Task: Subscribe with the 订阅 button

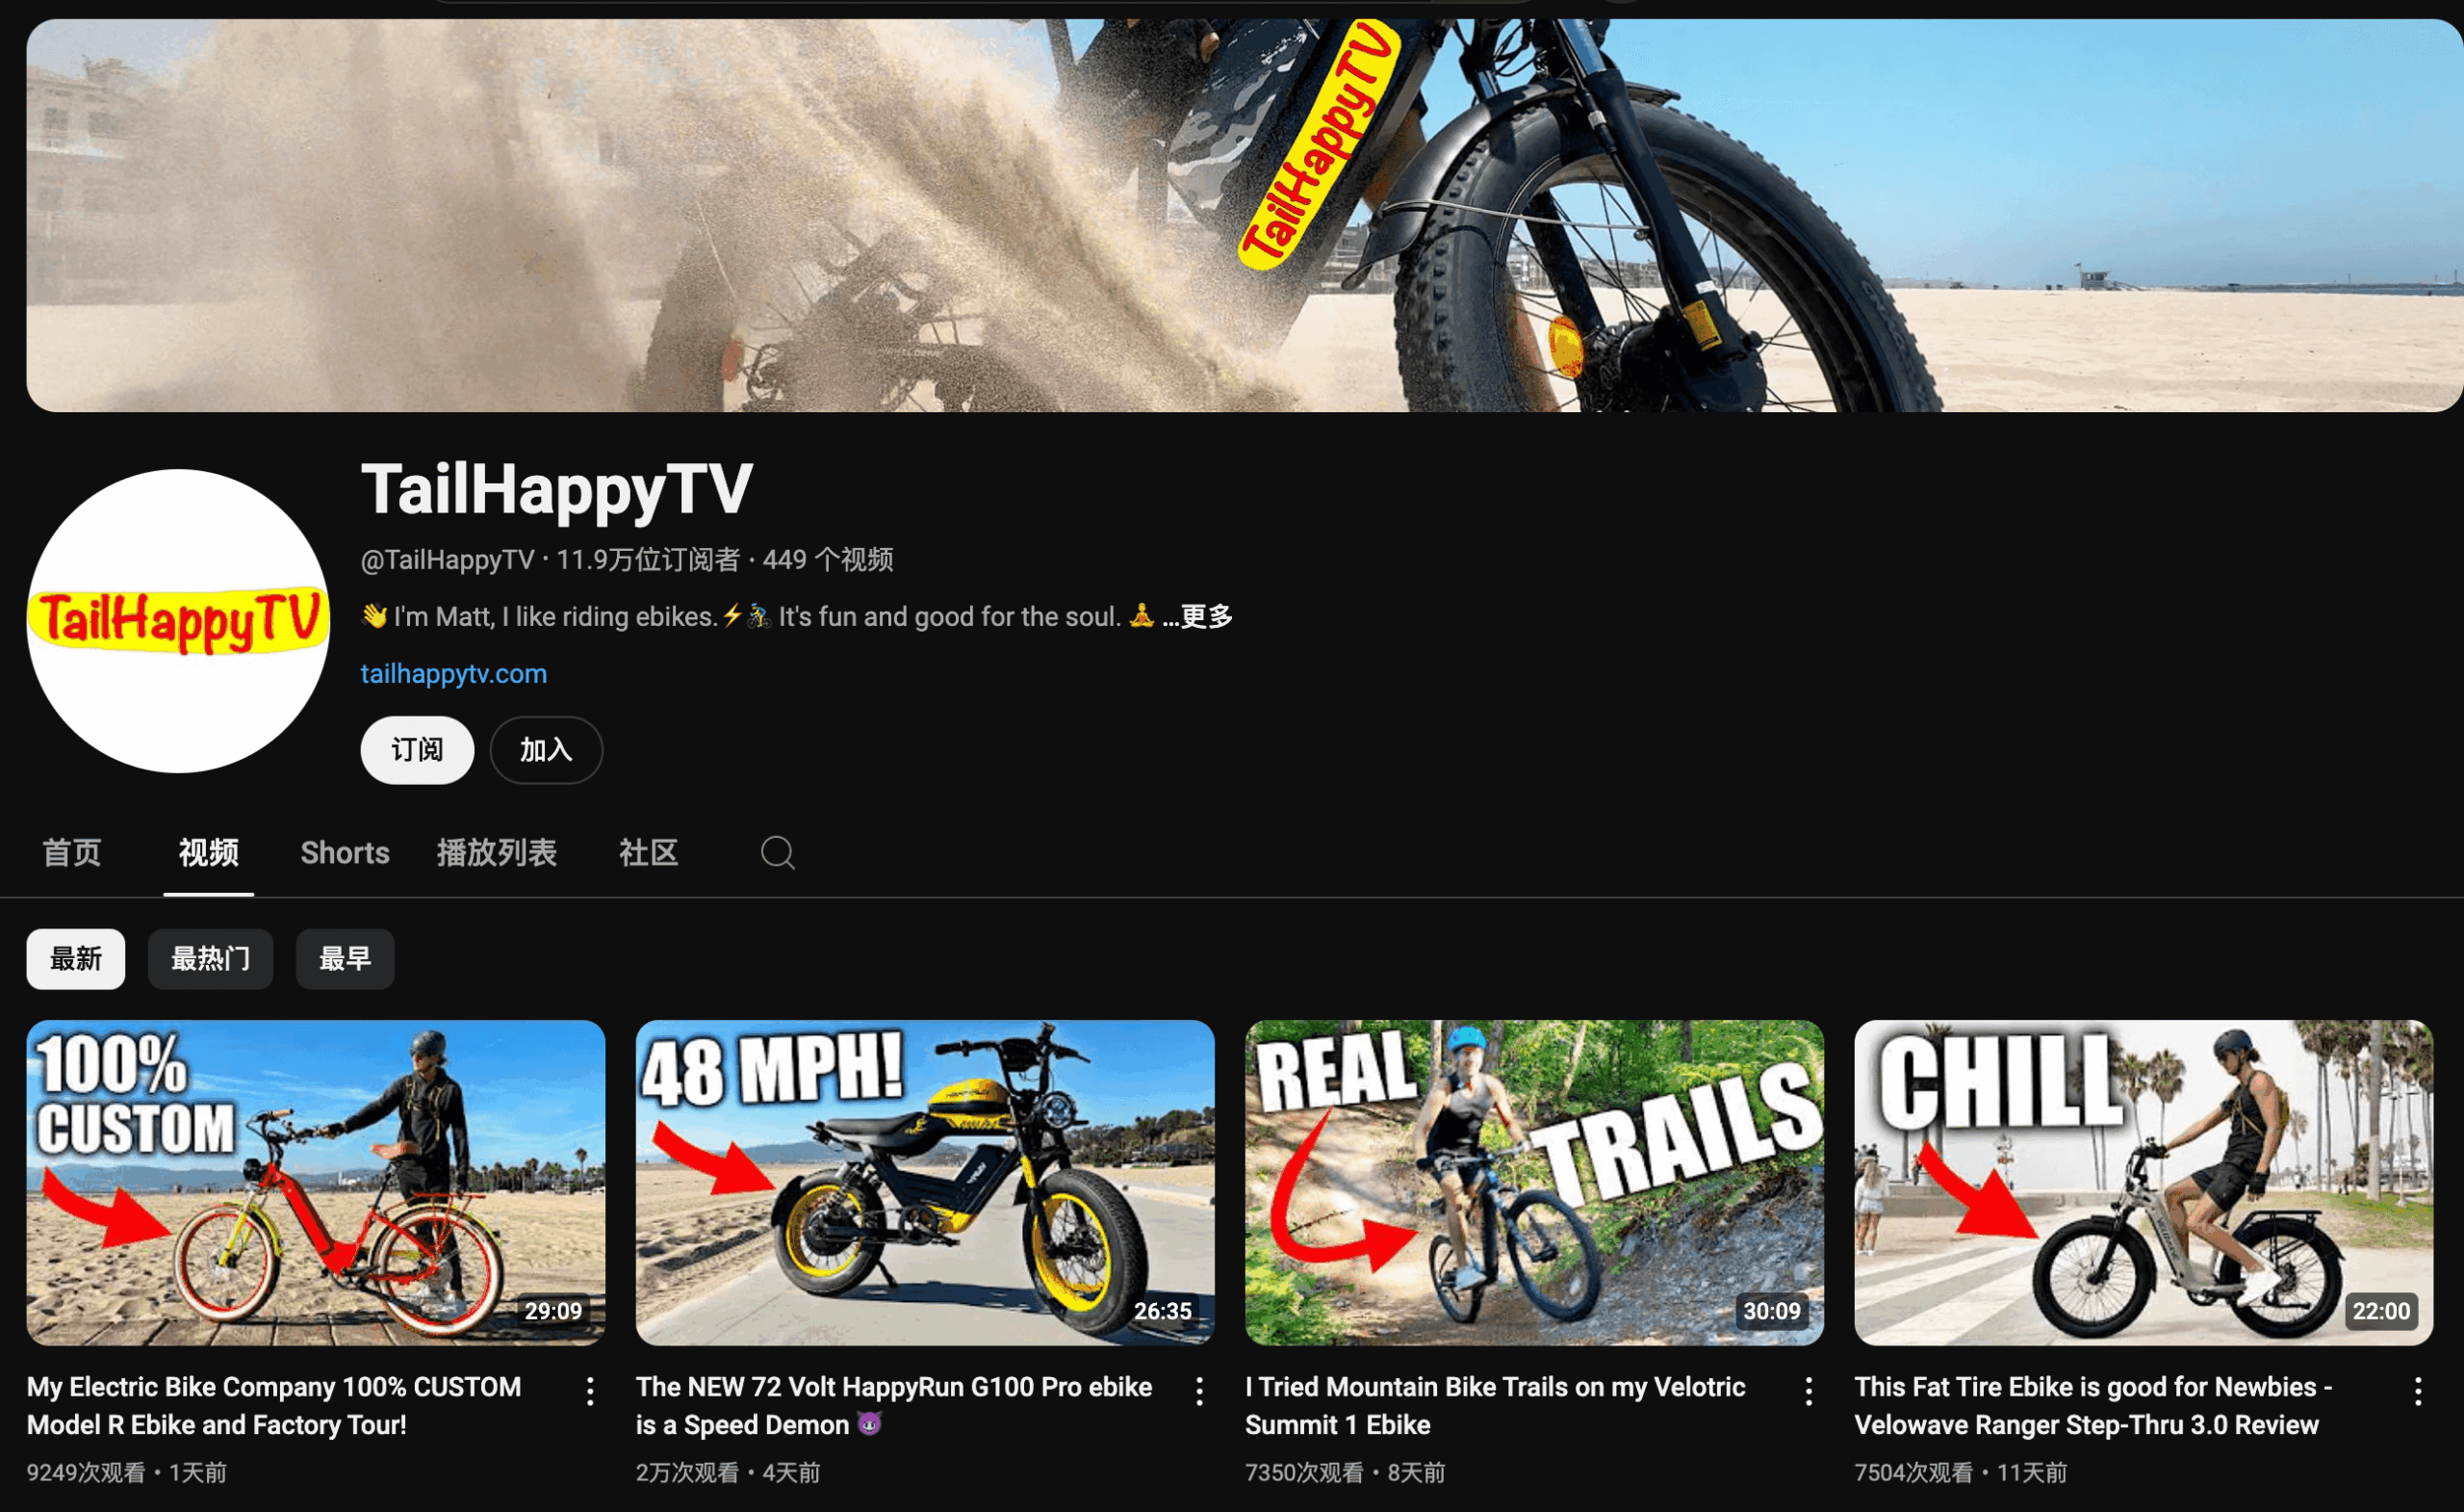Action: pyautogui.click(x=417, y=749)
